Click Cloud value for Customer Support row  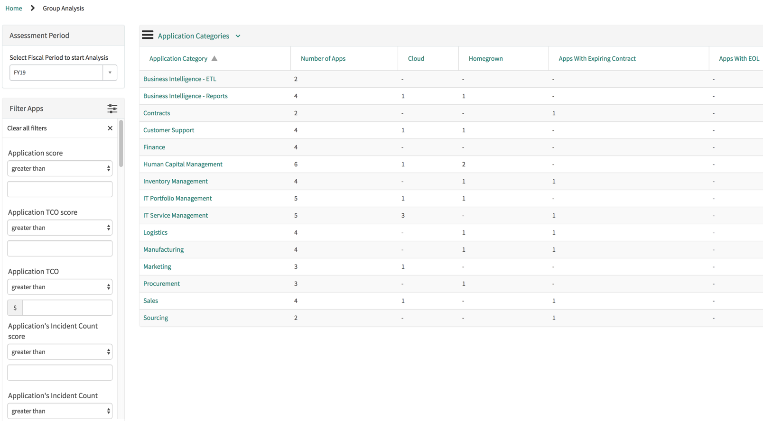pos(403,130)
